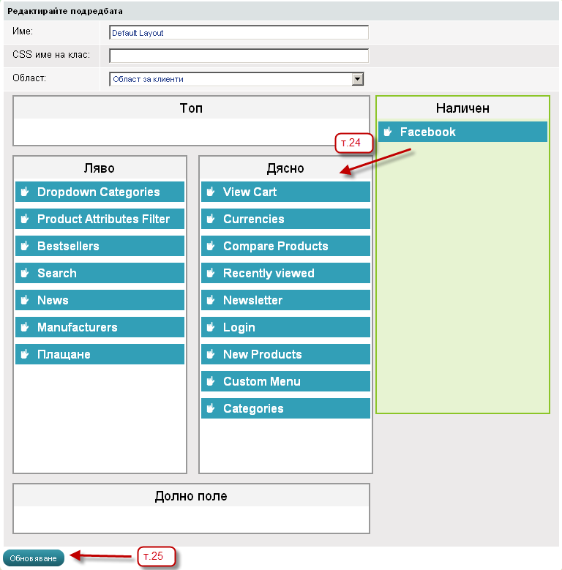Click the Categories block in right column

[x=285, y=408]
